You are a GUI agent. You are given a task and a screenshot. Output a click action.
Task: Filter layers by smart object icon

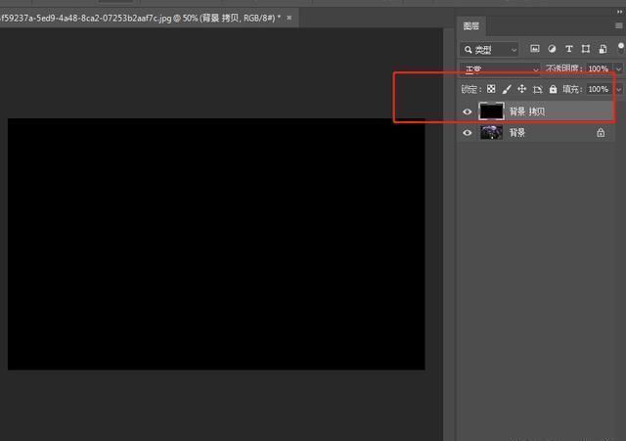tap(603, 49)
